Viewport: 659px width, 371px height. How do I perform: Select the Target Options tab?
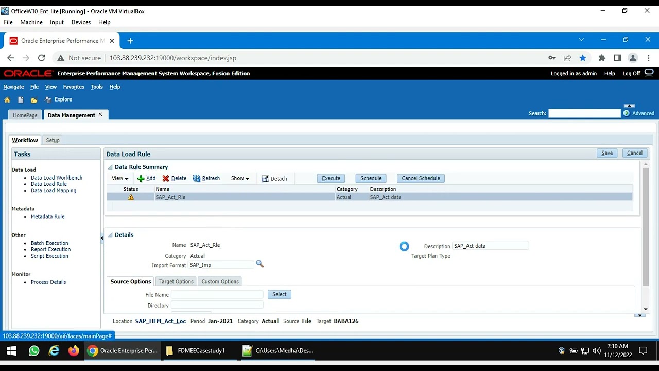(176, 281)
